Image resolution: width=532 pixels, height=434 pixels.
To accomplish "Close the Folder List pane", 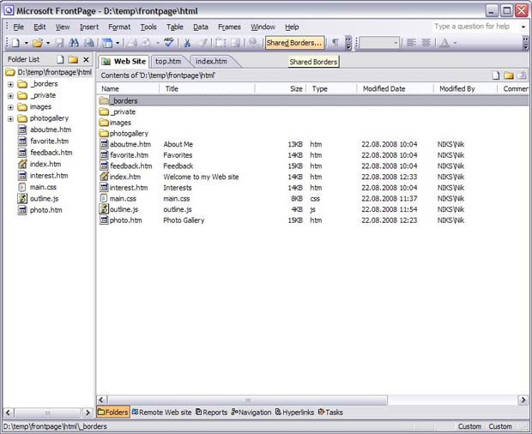I will coord(86,60).
